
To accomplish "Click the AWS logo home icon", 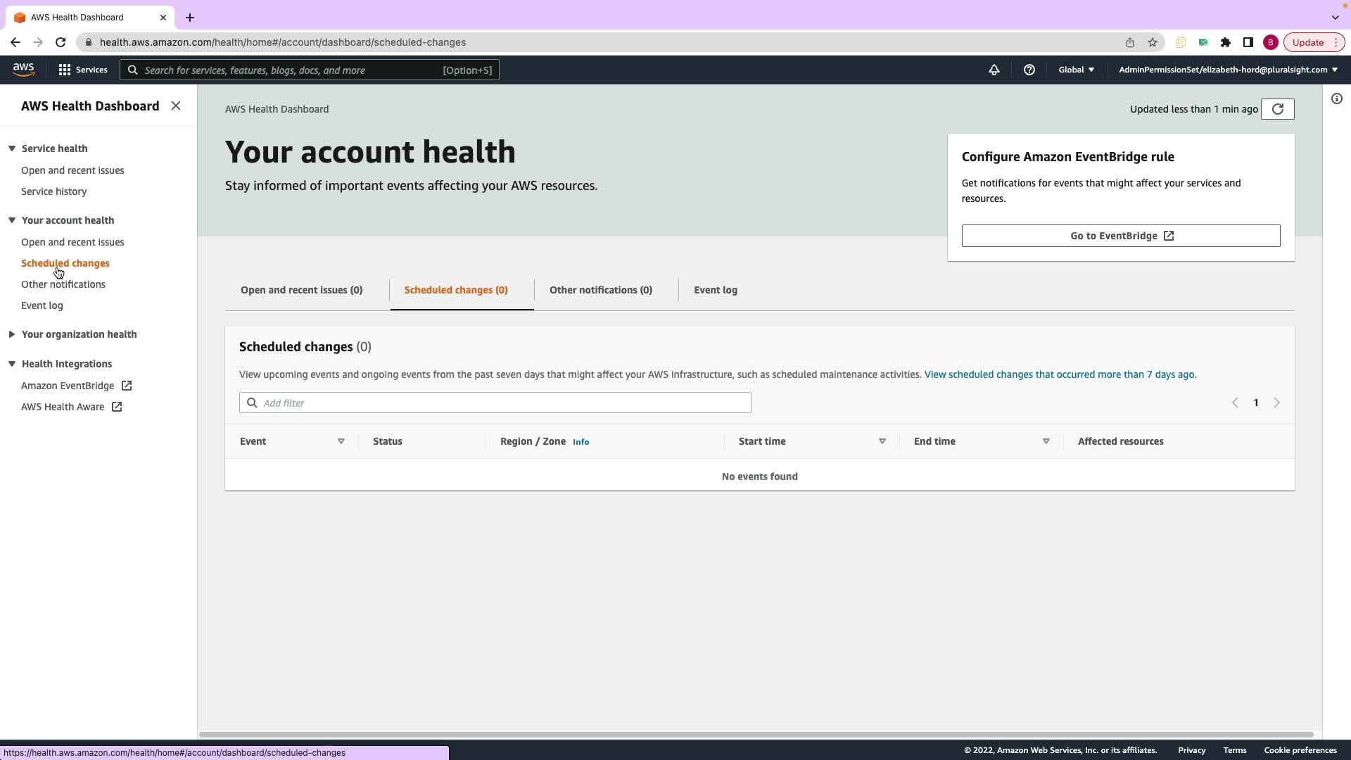I will pos(23,69).
